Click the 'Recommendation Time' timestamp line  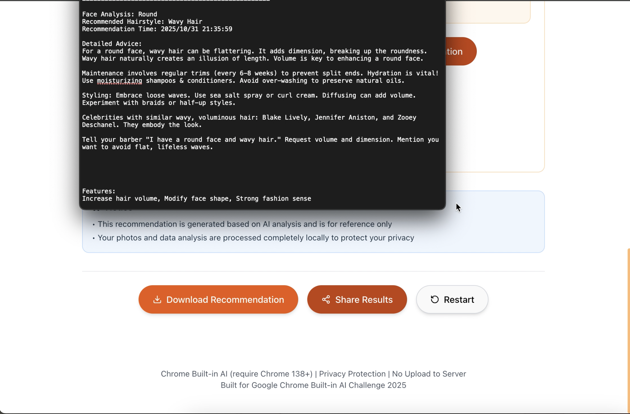point(157,29)
